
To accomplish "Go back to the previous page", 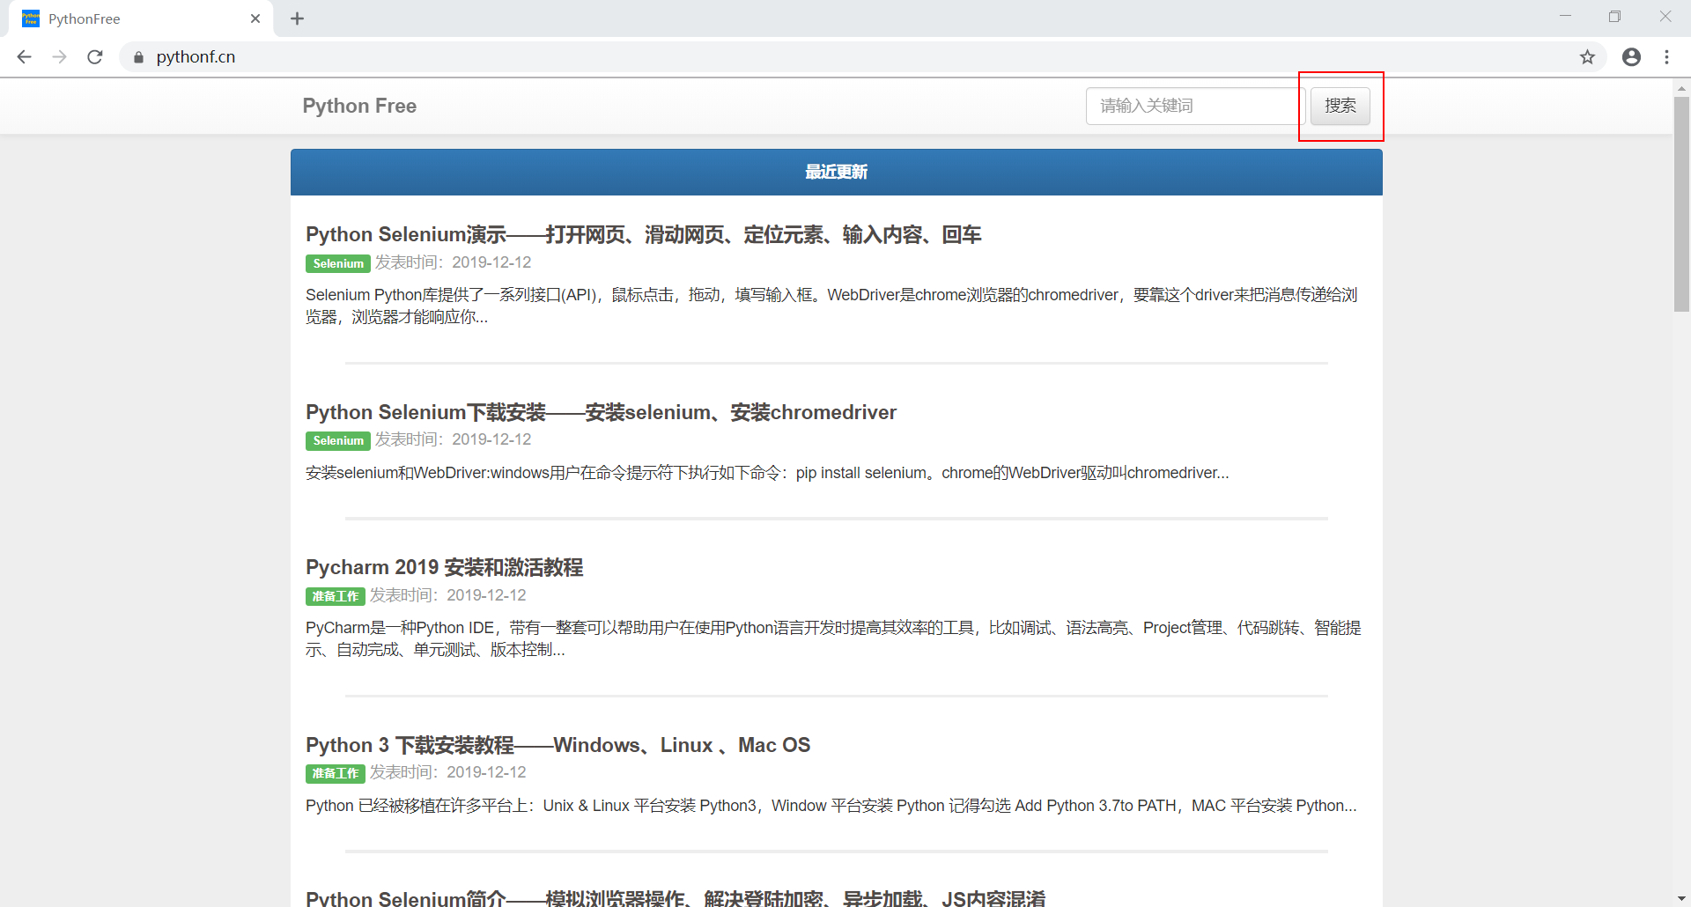I will tap(24, 57).
